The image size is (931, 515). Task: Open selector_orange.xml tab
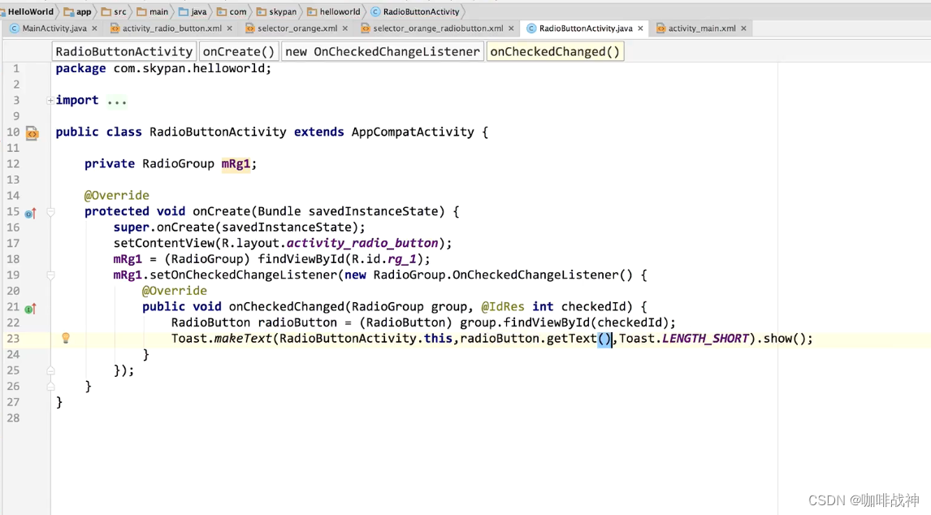[297, 28]
